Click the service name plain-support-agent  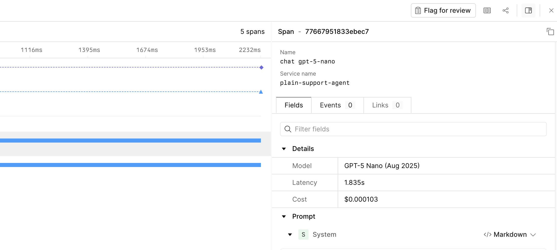315,83
